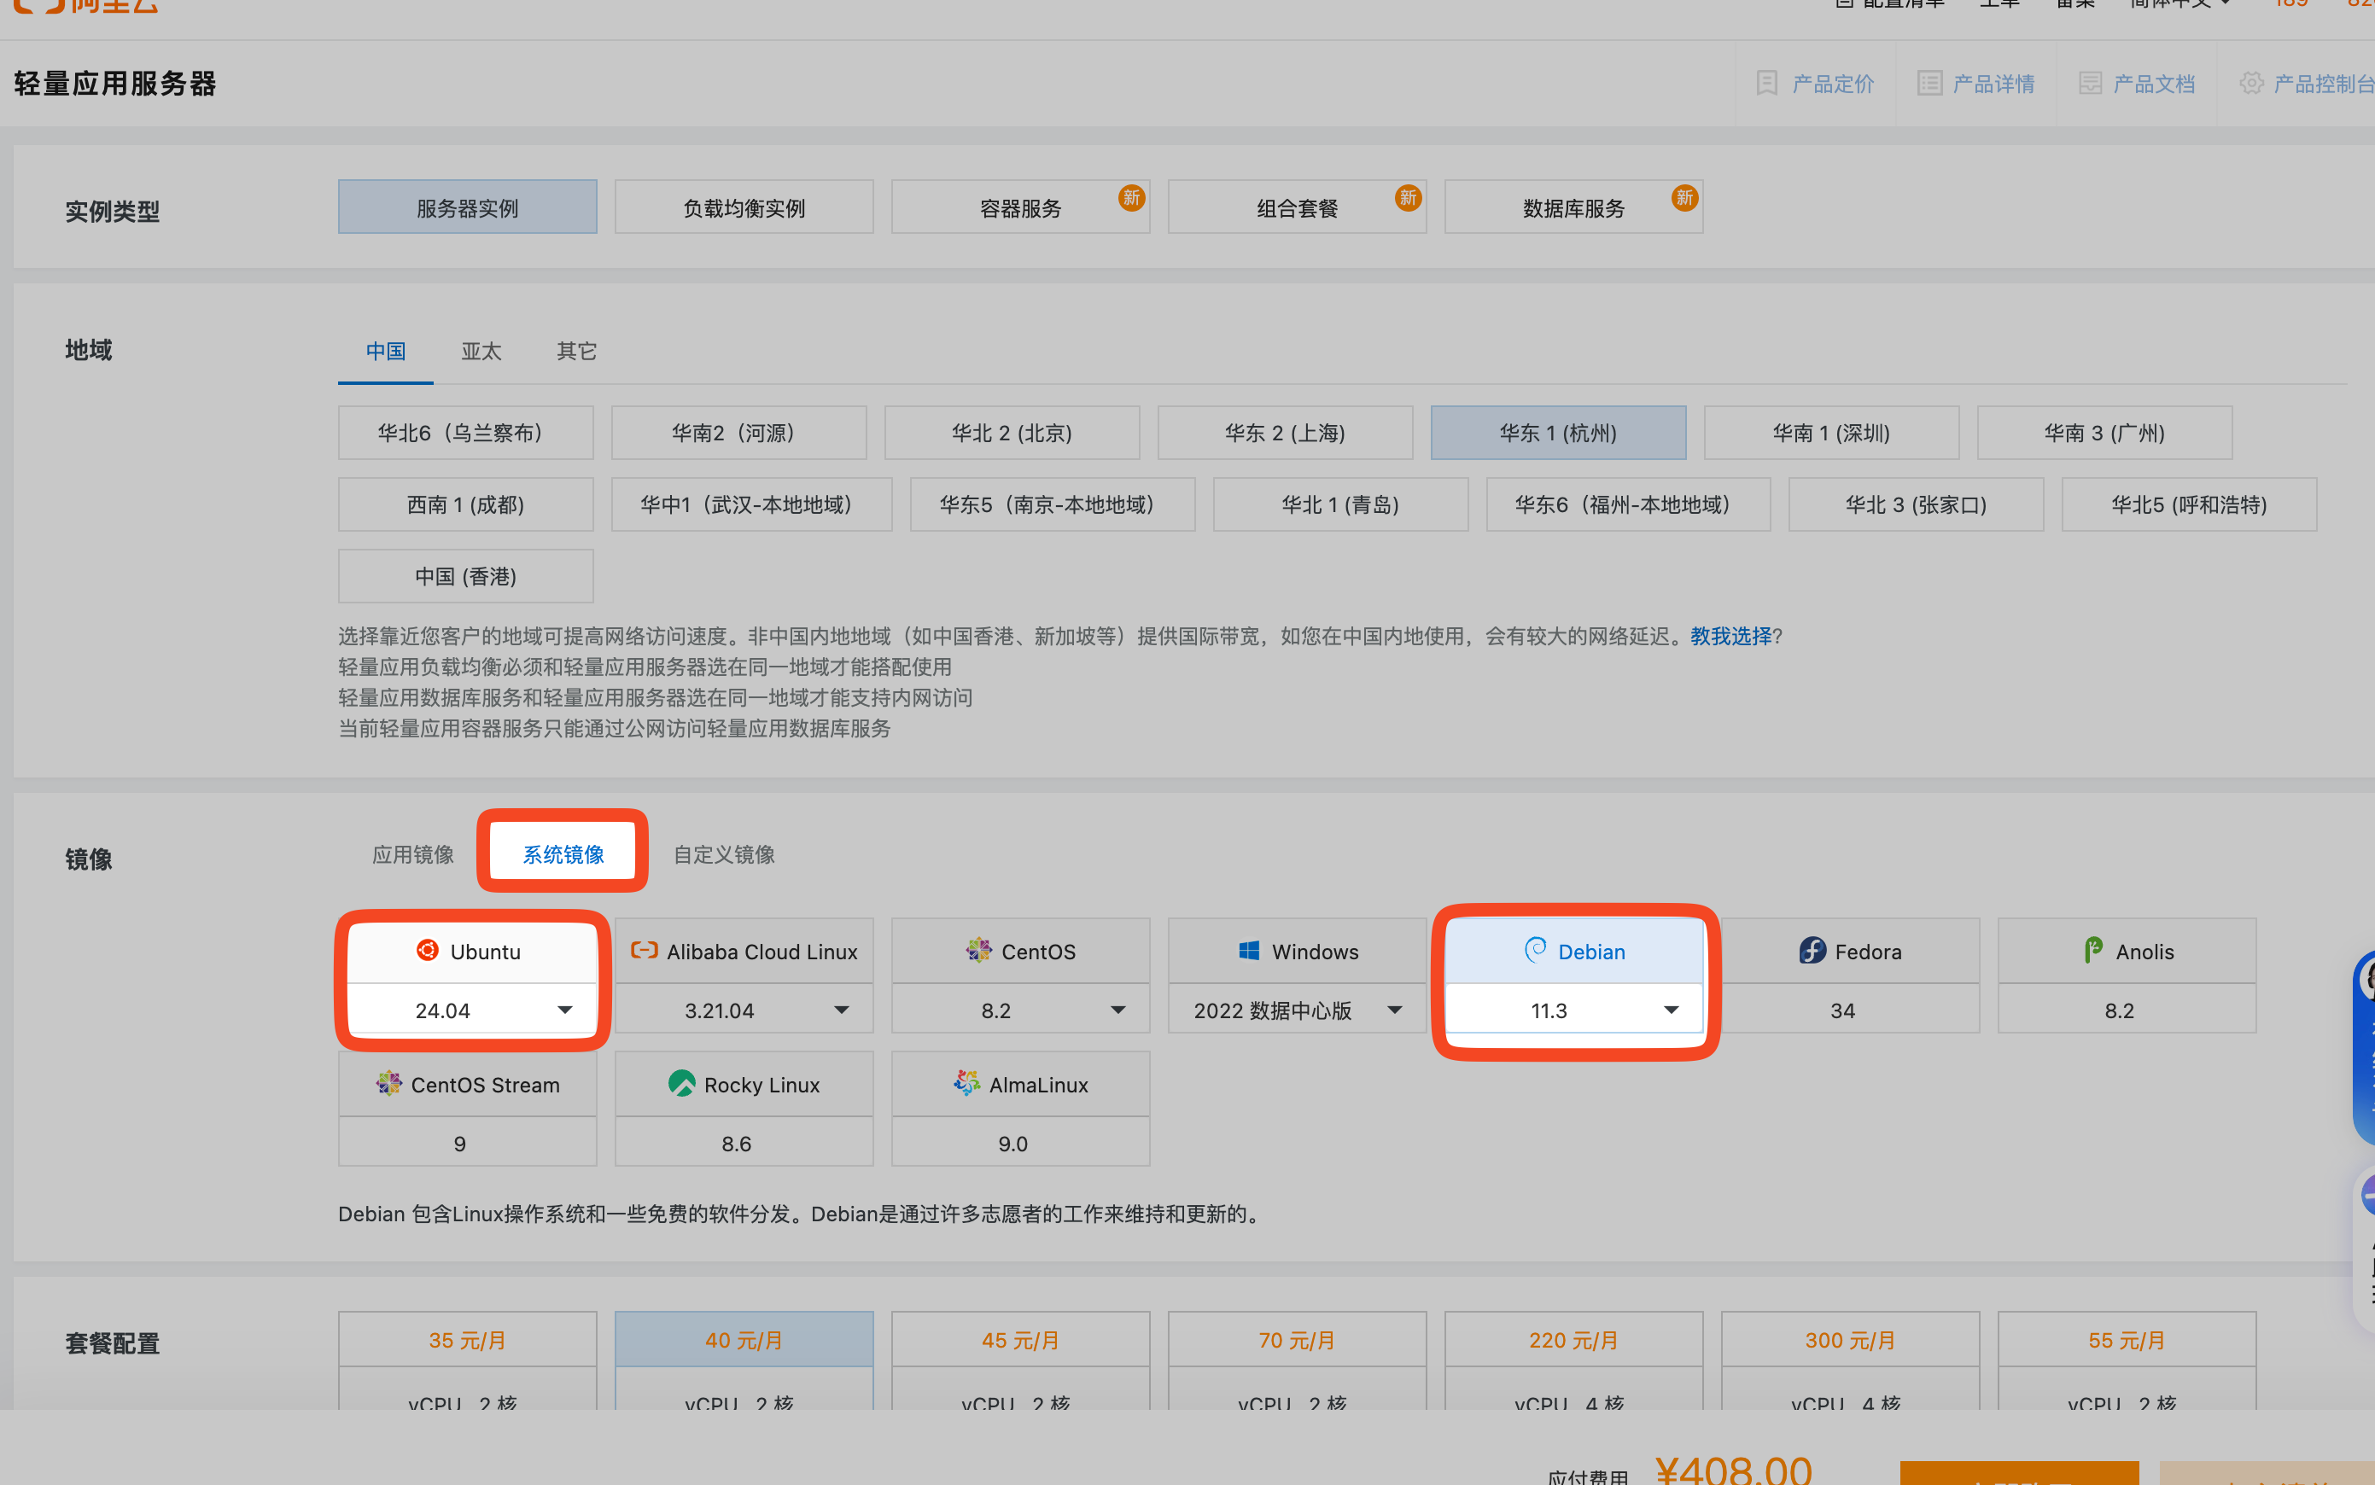Expand the Windows 2022 数据中心版 dropdown
2375x1485 pixels.
tap(1394, 1010)
